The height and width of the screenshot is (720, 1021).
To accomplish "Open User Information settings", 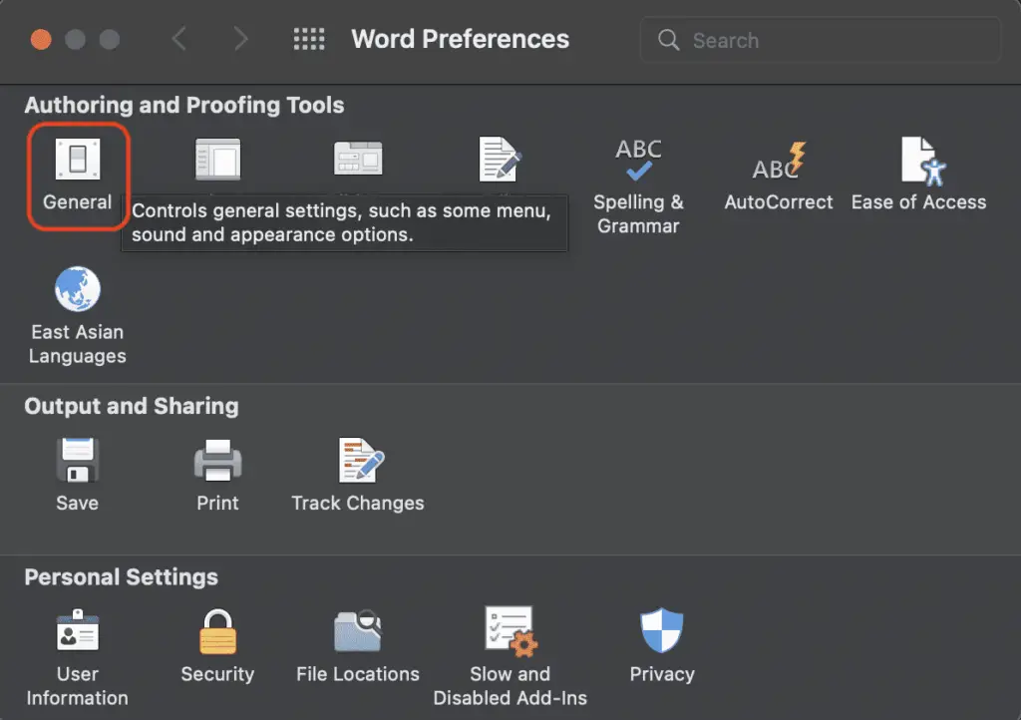I will click(78, 657).
